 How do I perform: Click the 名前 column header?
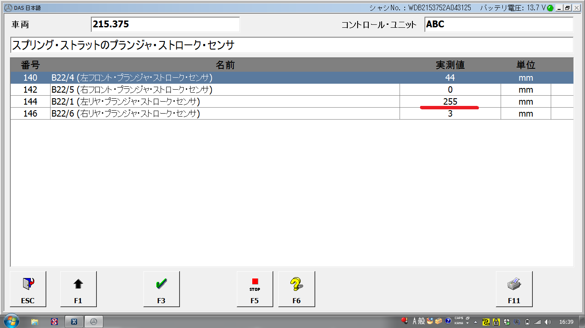click(x=225, y=65)
